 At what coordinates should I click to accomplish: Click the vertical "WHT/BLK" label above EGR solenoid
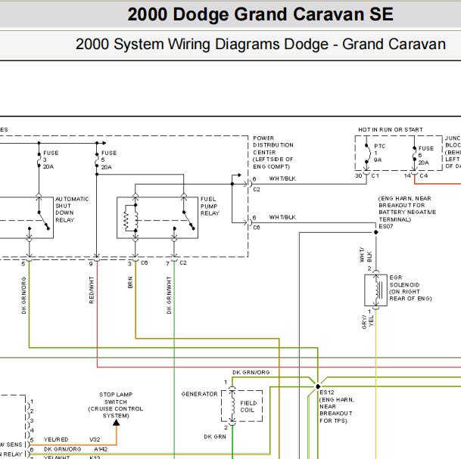coord(366,255)
